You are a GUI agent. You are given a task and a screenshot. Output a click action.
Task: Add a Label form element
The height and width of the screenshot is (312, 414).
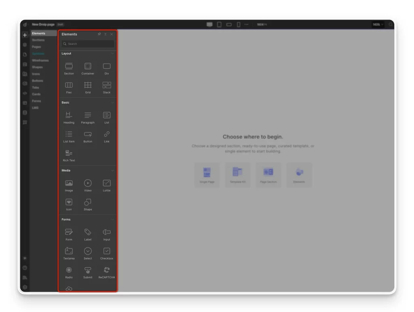[88, 235]
